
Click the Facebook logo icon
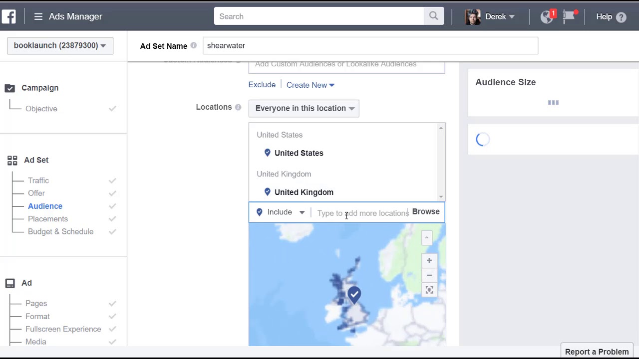[8, 16]
